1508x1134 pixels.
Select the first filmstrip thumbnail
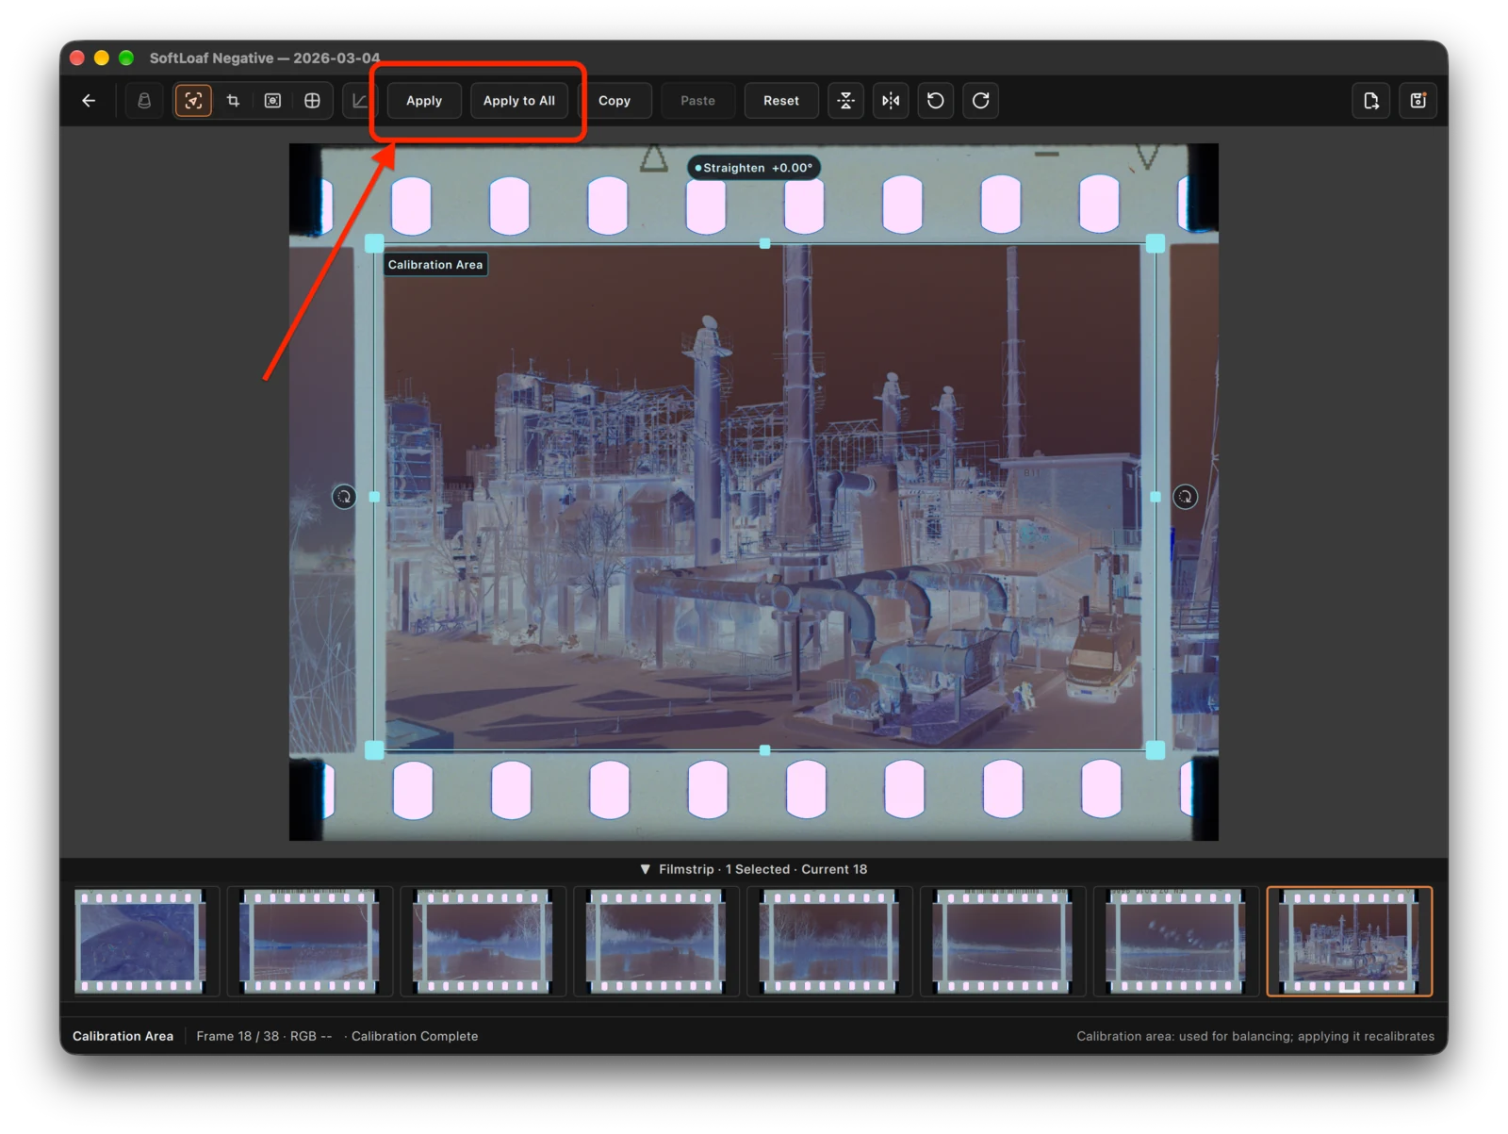tap(139, 942)
